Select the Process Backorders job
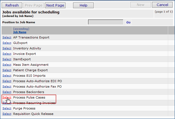The width and height of the screenshot is (175, 119). point(7,92)
